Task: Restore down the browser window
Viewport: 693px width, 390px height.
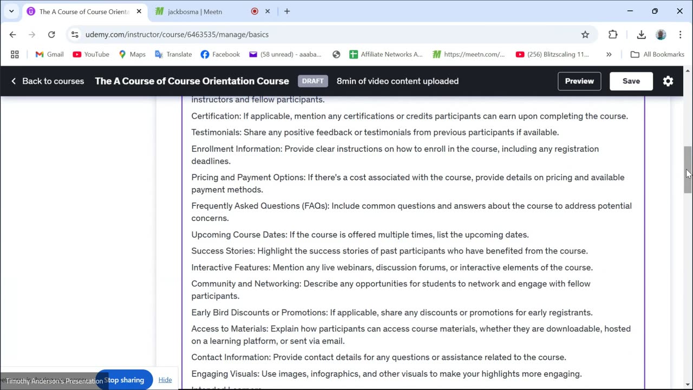Action: (655, 11)
